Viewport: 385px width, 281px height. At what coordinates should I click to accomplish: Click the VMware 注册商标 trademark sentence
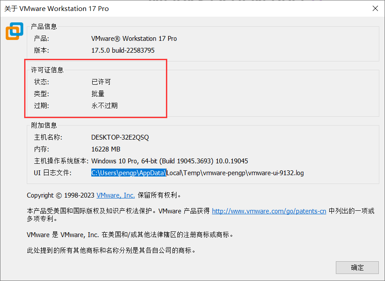point(130,235)
